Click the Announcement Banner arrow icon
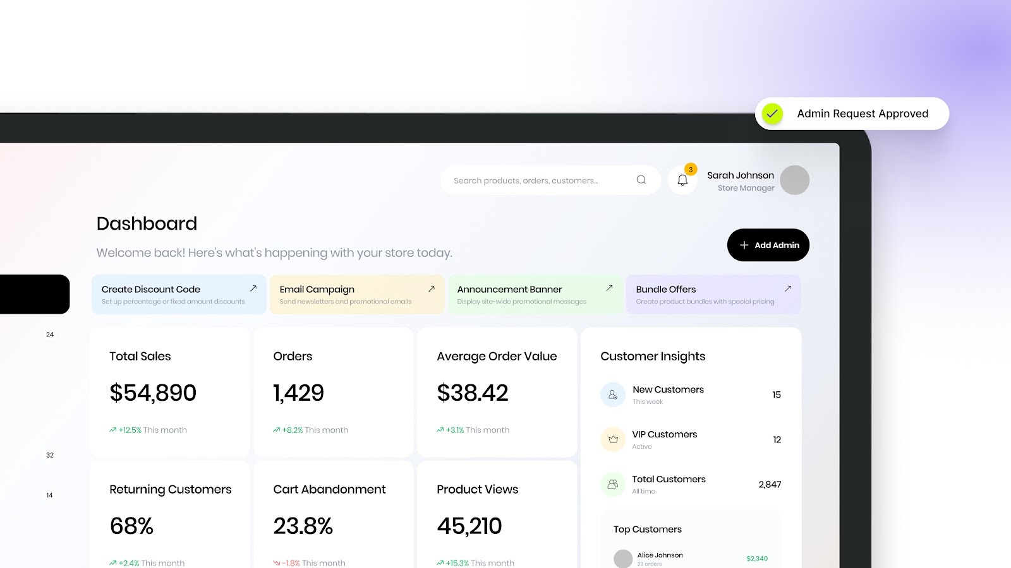 point(608,288)
